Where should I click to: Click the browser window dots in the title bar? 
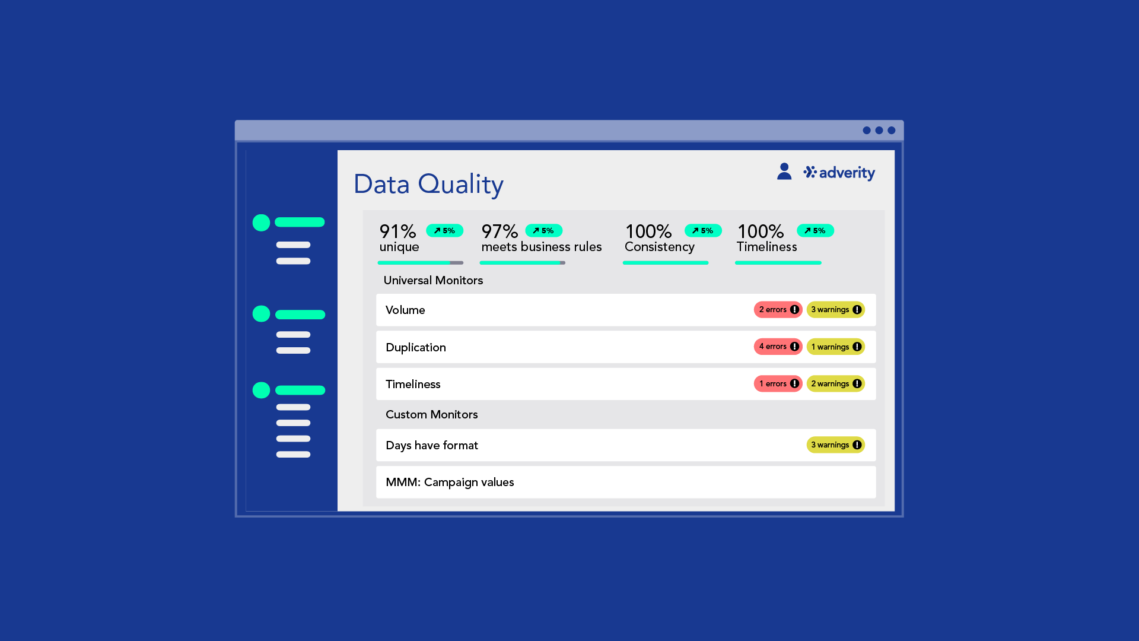coord(879,131)
